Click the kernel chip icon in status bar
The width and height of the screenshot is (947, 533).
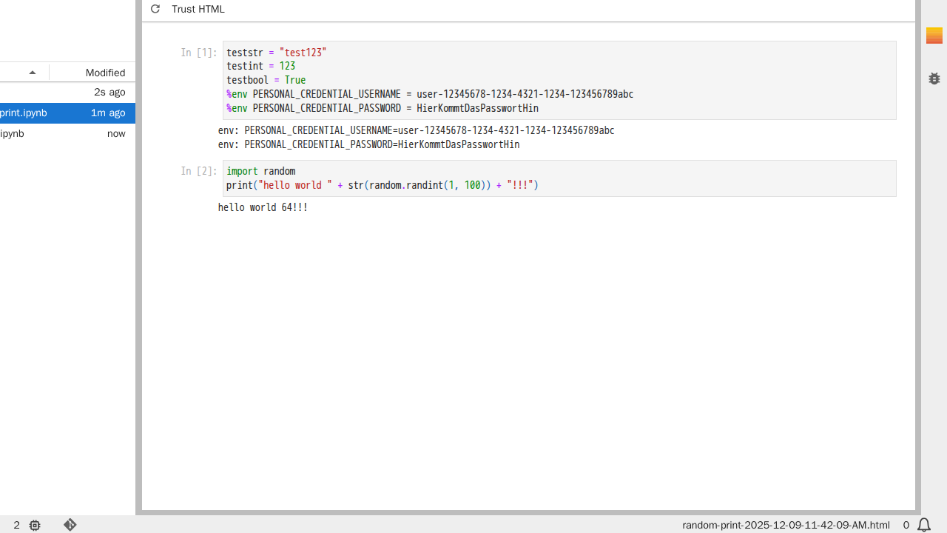[x=35, y=525]
